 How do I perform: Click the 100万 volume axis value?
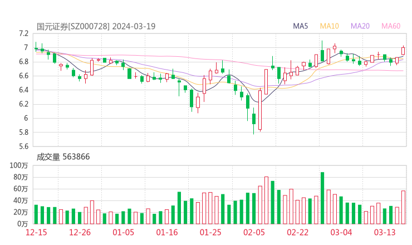click(19, 165)
